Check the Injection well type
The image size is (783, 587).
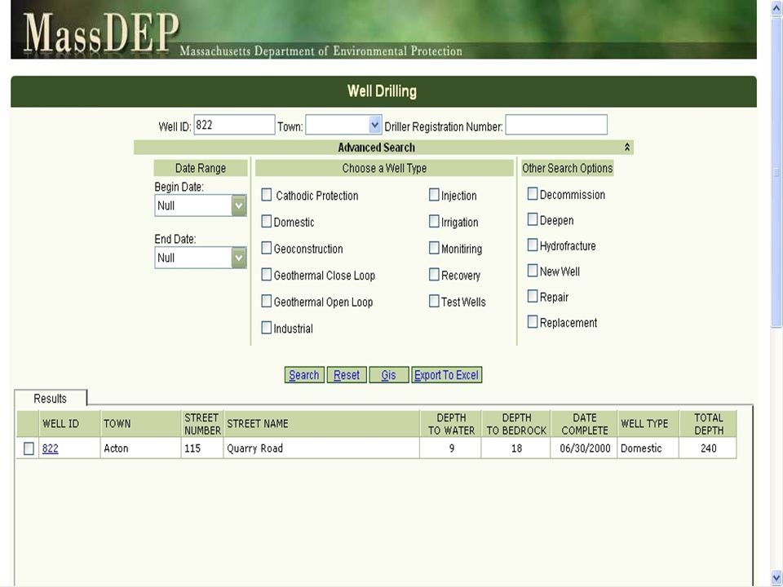point(434,195)
